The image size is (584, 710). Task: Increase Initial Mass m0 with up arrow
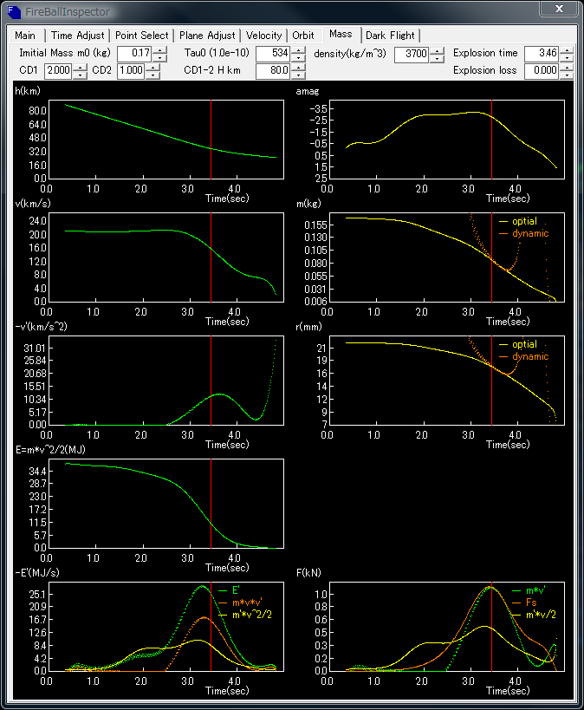point(159,50)
